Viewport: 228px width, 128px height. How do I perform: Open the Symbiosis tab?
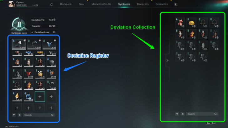click(124, 4)
